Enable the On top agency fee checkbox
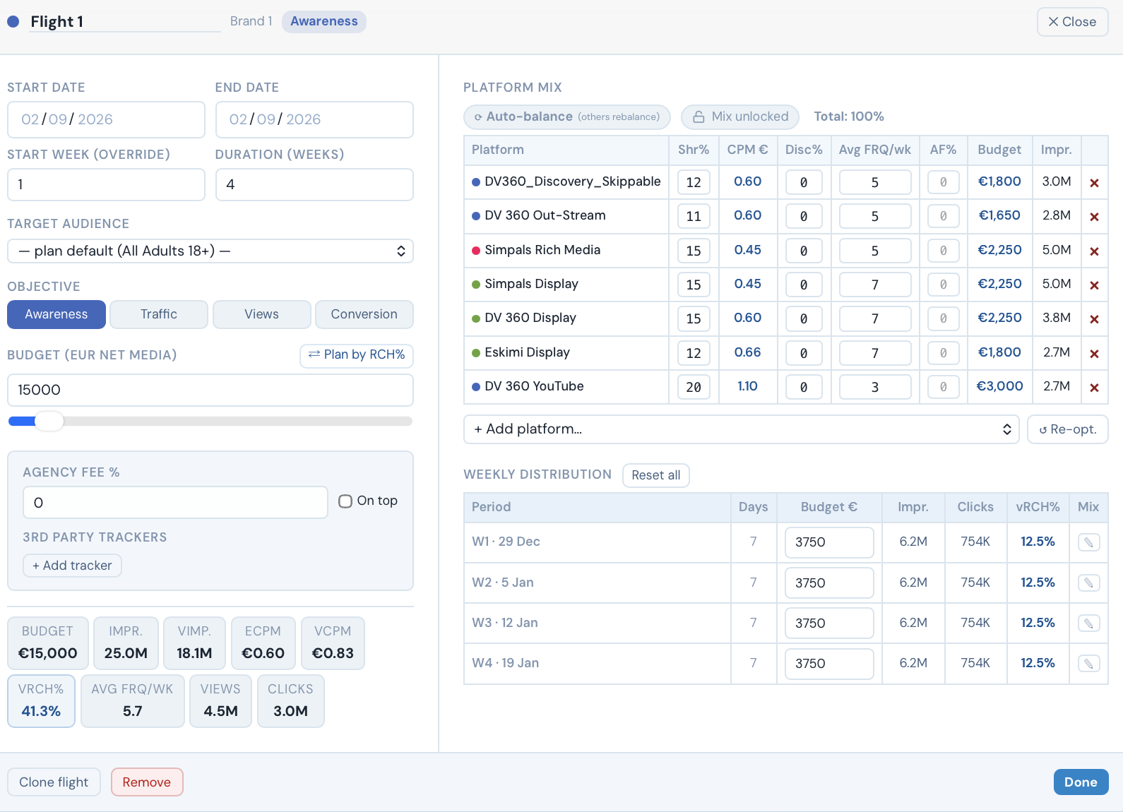 tap(345, 501)
